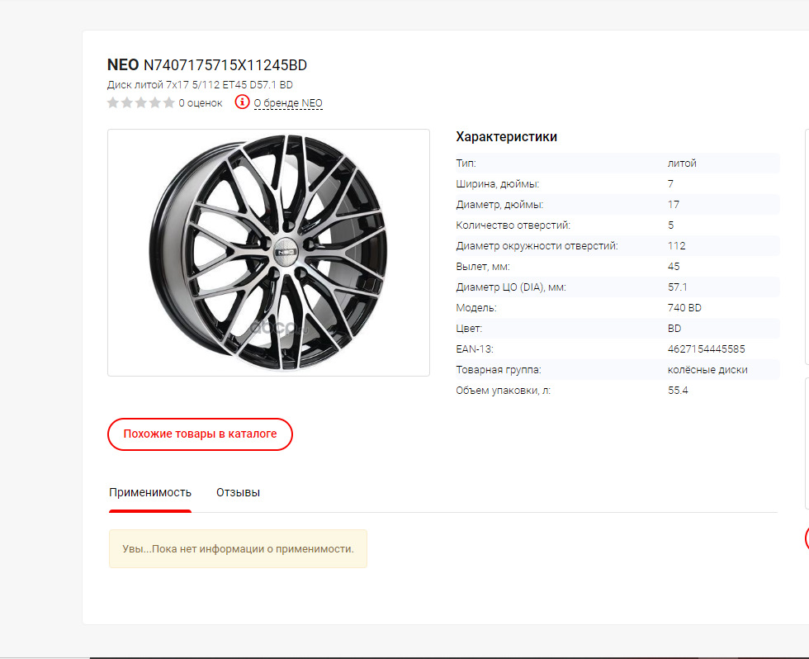The image size is (809, 659).
Task: Select the 'Количество отверстий:' value '5'
Action: 670,225
